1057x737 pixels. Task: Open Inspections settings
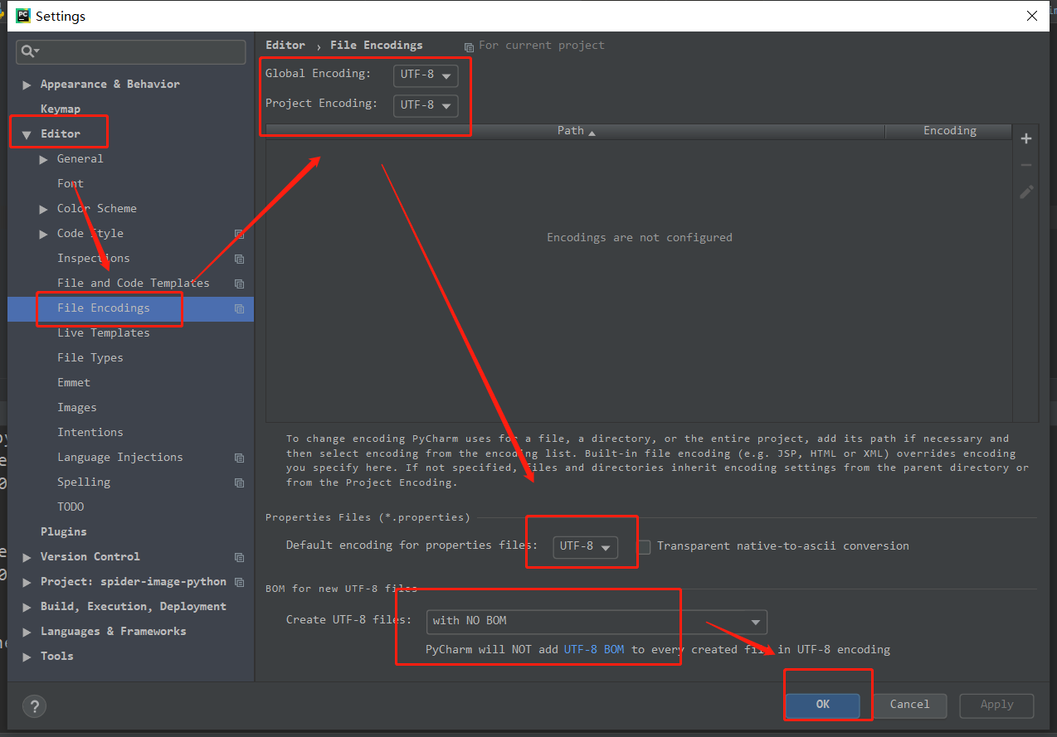[94, 258]
